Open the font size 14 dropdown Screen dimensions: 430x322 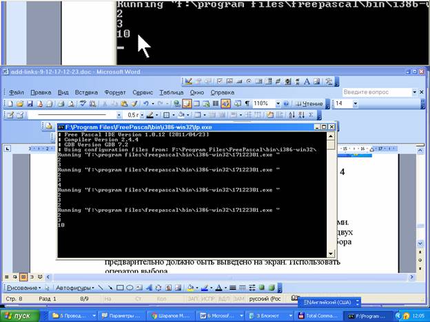[x=356, y=104]
